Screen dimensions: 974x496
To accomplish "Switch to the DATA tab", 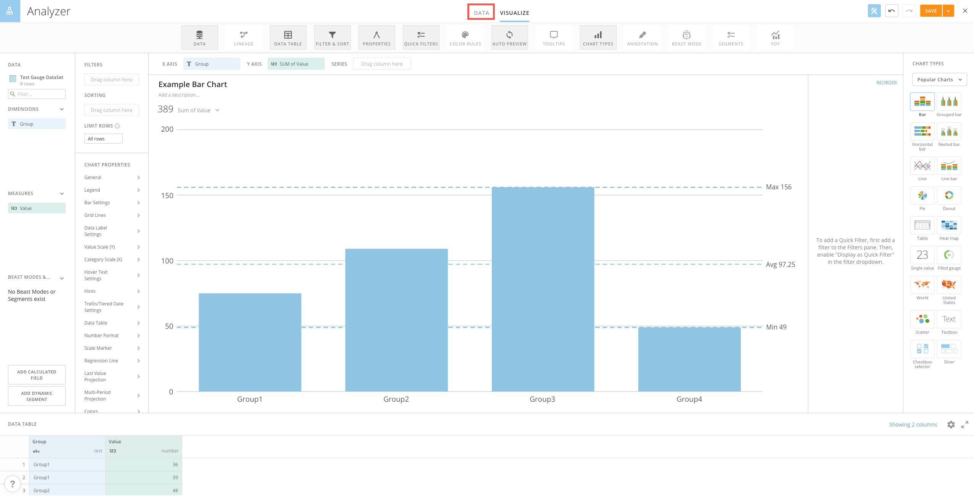I will coord(480,12).
